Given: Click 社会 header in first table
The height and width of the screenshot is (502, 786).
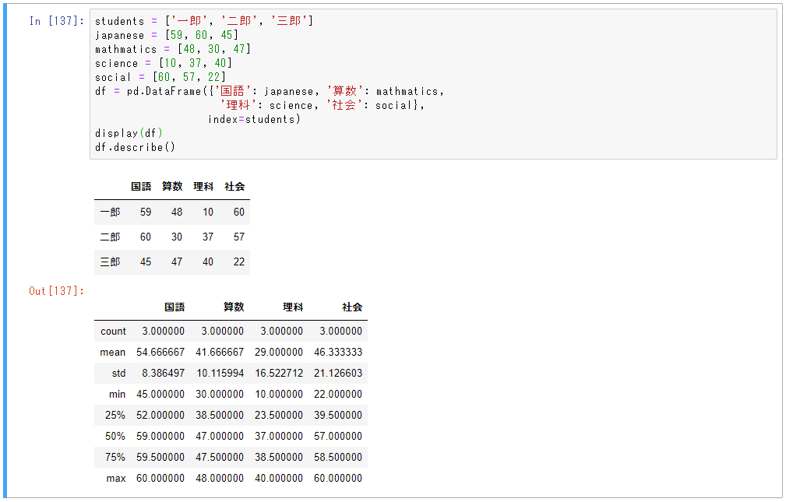Looking at the screenshot, I should [234, 186].
